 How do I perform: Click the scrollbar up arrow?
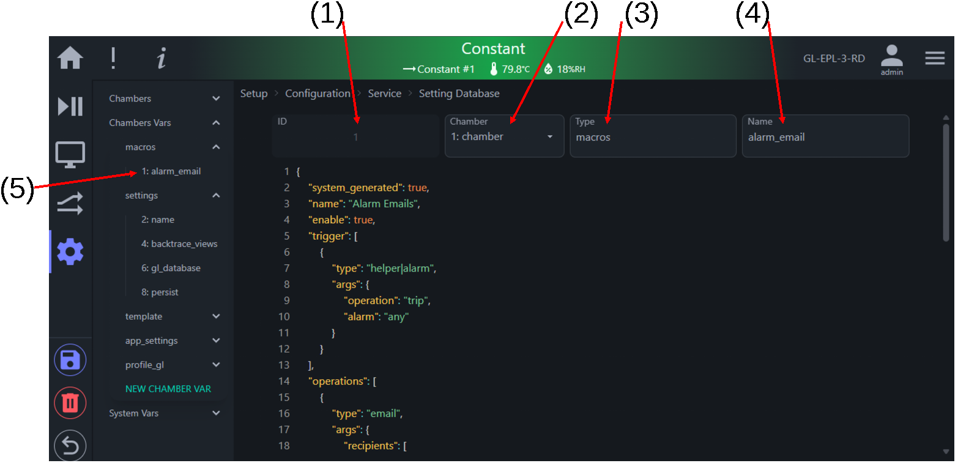pyautogui.click(x=946, y=117)
